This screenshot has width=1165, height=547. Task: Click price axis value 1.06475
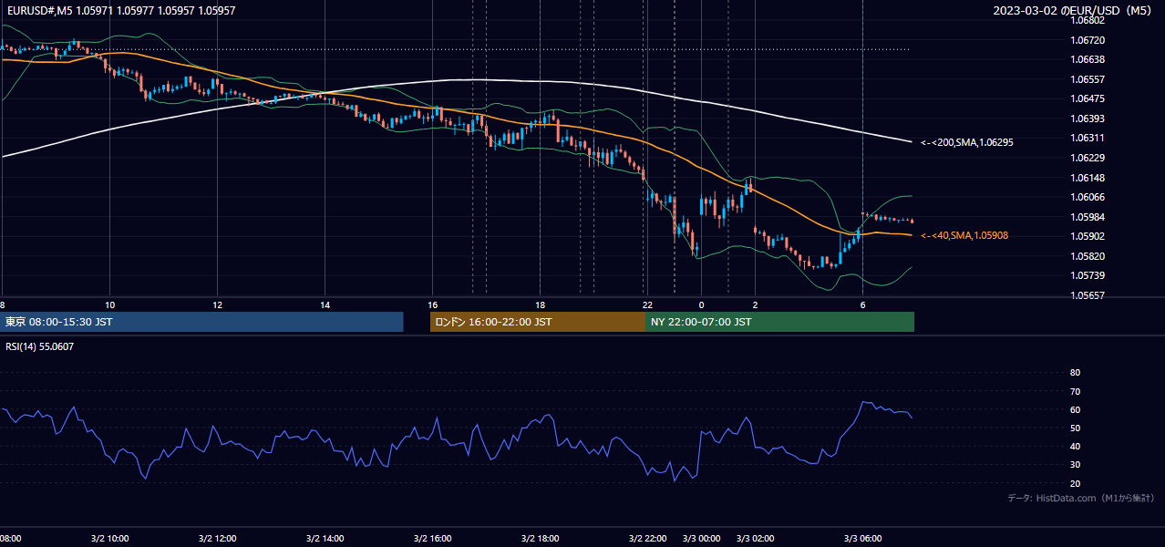[x=1087, y=98]
